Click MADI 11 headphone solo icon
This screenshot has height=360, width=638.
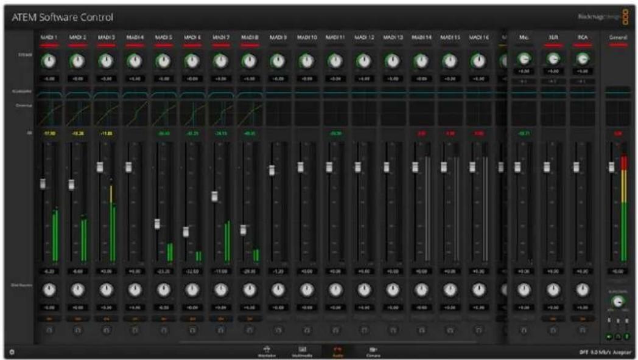(x=335, y=330)
